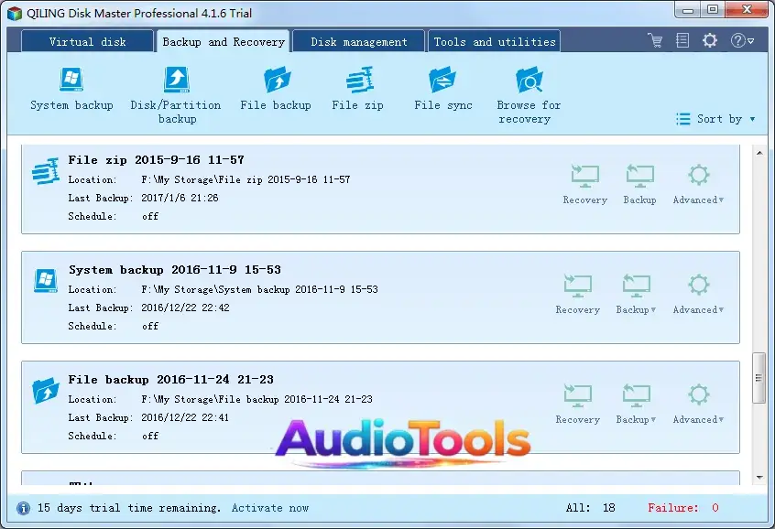Click Recovery for System backup 2016-11-9
775x529 pixels.
tap(577, 294)
